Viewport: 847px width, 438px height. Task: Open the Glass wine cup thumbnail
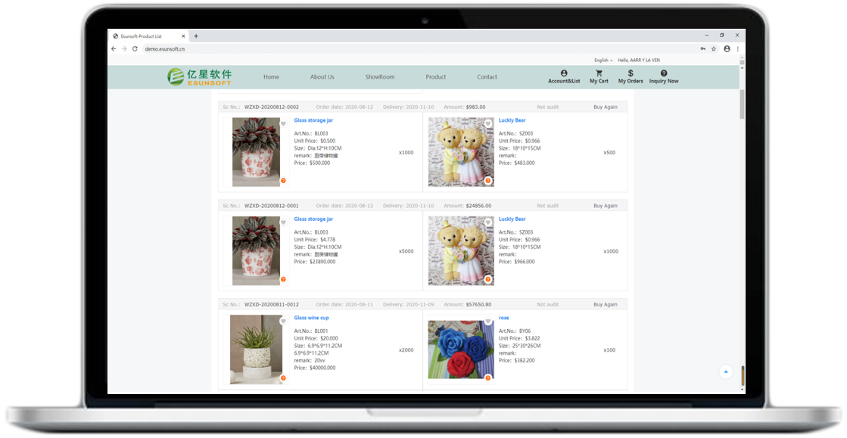[256, 349]
